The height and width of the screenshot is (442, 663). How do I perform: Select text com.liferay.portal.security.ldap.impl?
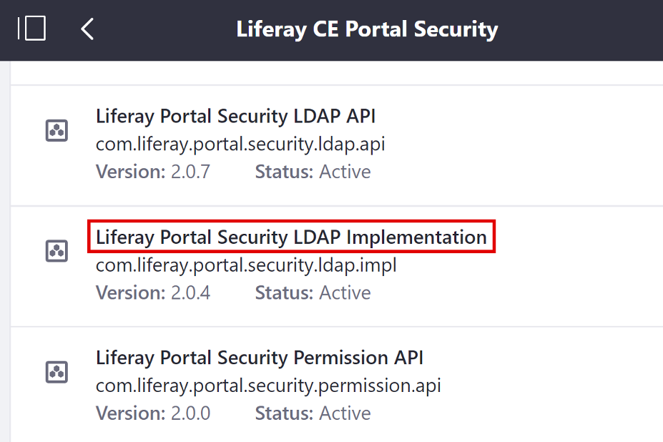tap(246, 265)
